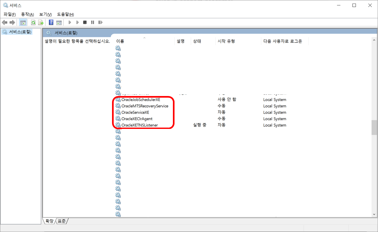Open the 동작(A) menu
Screen dimensions: 378x232
click(27, 15)
